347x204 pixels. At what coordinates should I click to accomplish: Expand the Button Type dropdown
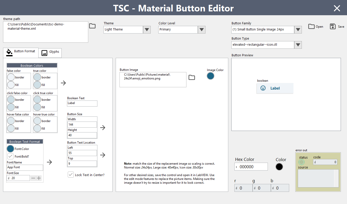tap(298, 45)
